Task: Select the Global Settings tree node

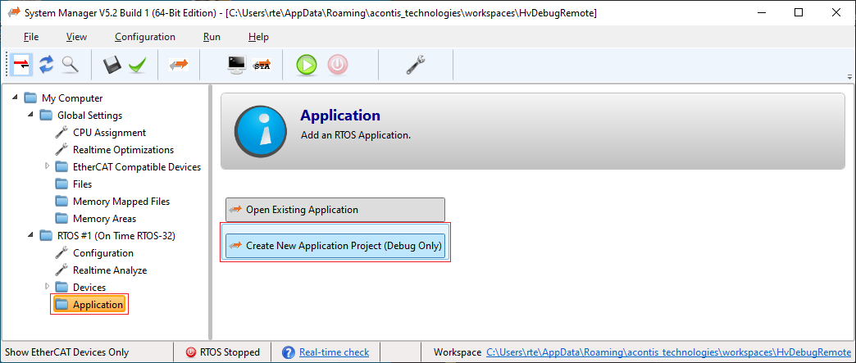Action: coord(89,116)
